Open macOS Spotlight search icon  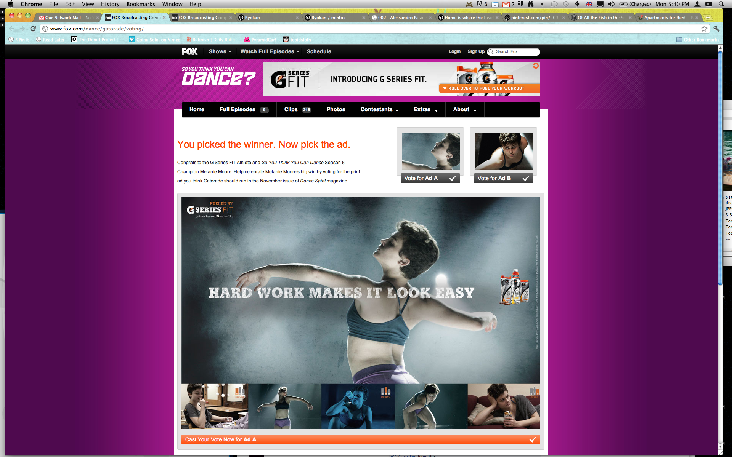click(721, 4)
